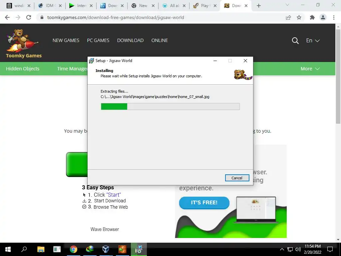Click the laptop image in Wave ad
Viewport: 341px width, 256px height.
pyautogui.click(x=256, y=210)
